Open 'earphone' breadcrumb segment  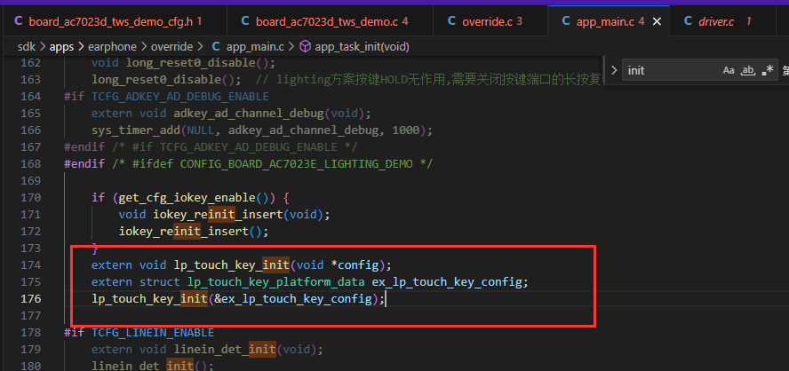coord(112,47)
